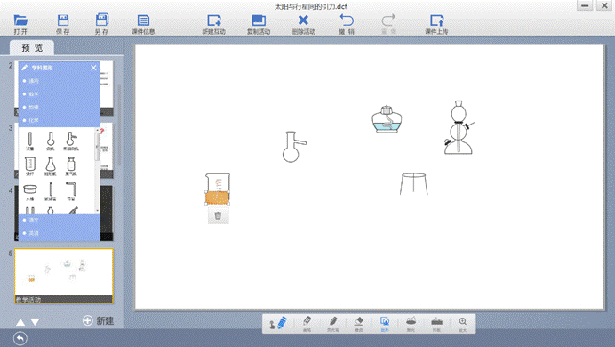Click the 新建 new slide button
Image resolution: width=615 pixels, height=347 pixels.
pyautogui.click(x=98, y=320)
